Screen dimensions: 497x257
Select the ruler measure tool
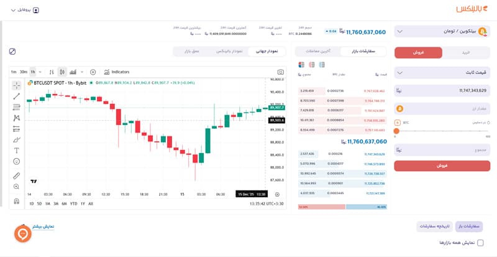click(x=17, y=175)
